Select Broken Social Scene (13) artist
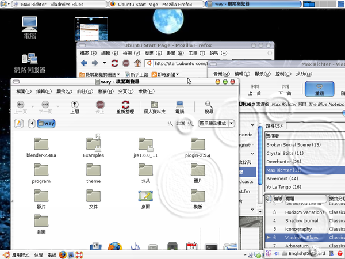345x259 pixels. coord(305,144)
